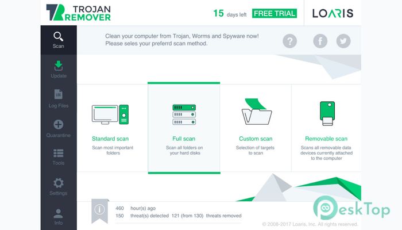Visit the Twitter page icon

point(343,41)
